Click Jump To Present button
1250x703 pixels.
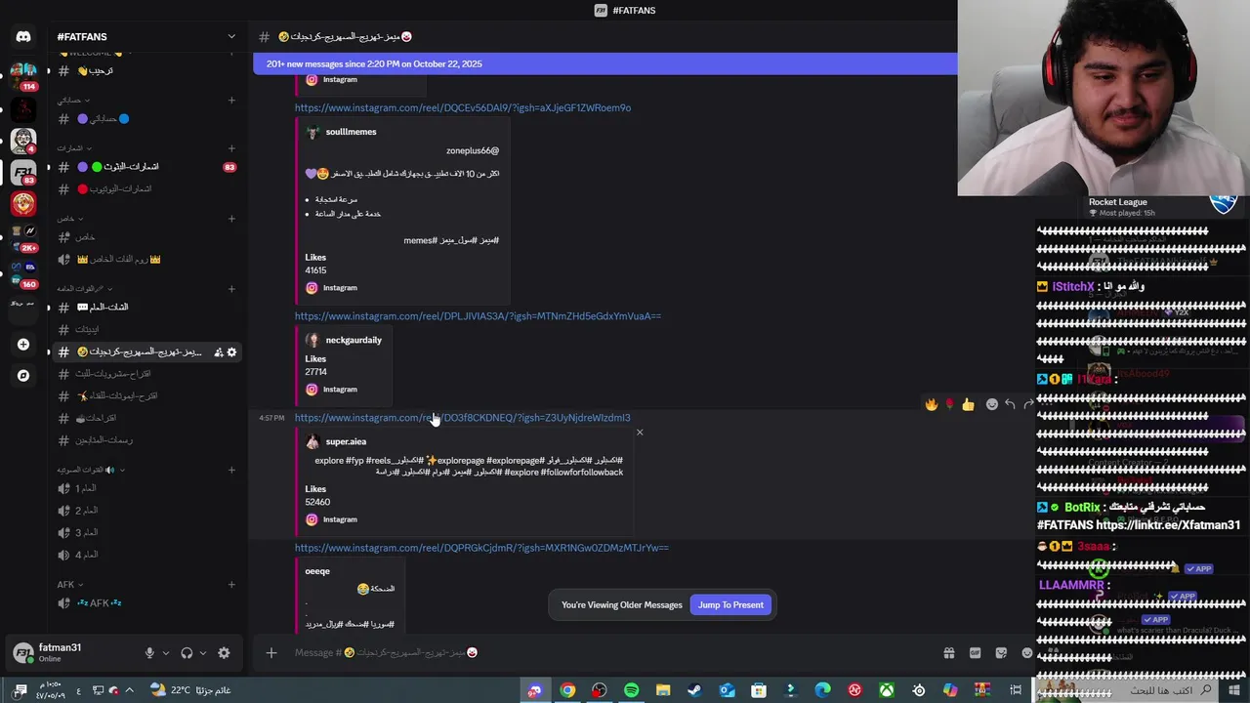point(730,605)
